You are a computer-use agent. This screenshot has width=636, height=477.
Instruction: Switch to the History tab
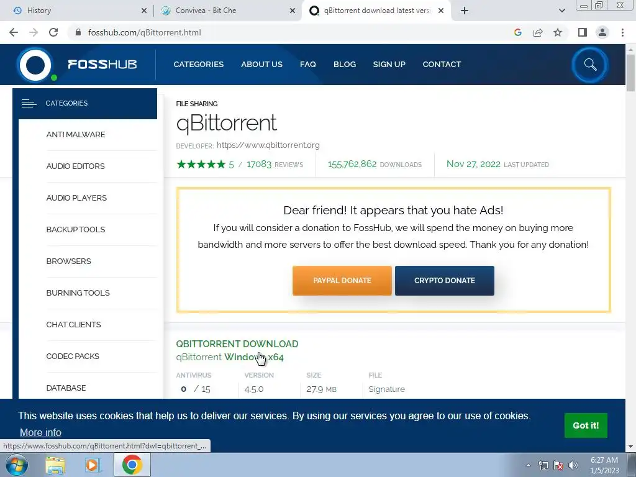77,11
